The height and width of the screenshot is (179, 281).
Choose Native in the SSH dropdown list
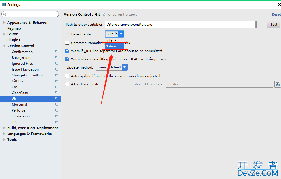click(114, 46)
